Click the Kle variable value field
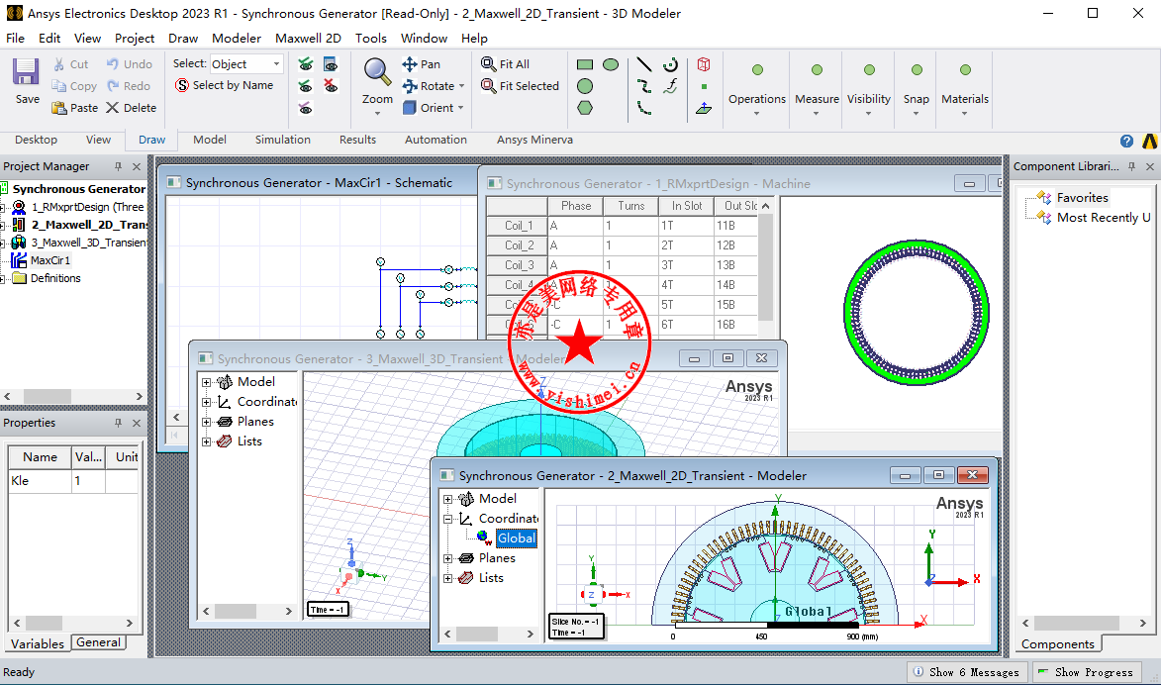Image resolution: width=1161 pixels, height=685 pixels. click(x=88, y=481)
